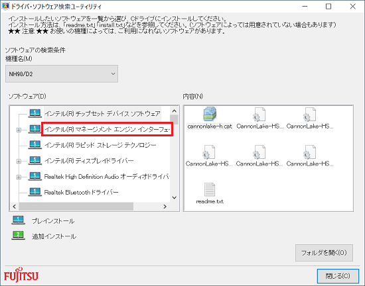The height and width of the screenshot is (286, 365).
Task: Select the first CannonLake-HS file in the second row
Action: (x=209, y=152)
